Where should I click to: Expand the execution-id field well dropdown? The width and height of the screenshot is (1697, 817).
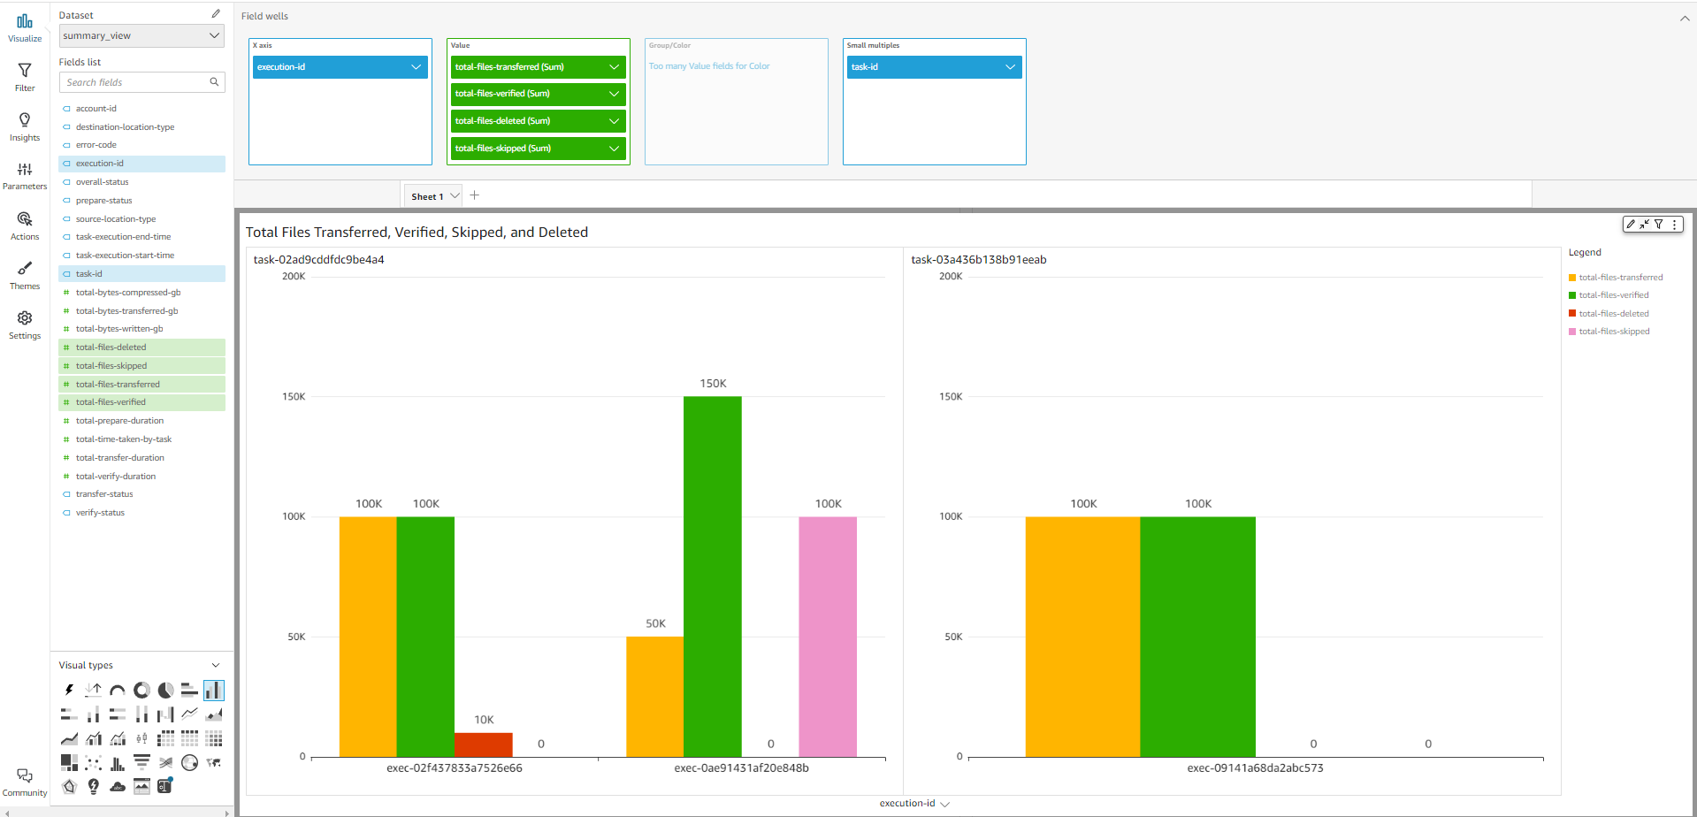pos(416,66)
